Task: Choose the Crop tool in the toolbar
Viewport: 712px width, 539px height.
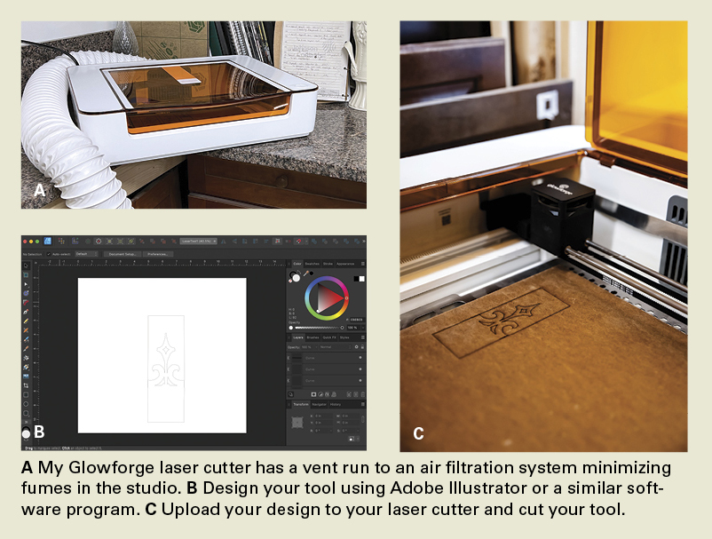Action: 26,385
